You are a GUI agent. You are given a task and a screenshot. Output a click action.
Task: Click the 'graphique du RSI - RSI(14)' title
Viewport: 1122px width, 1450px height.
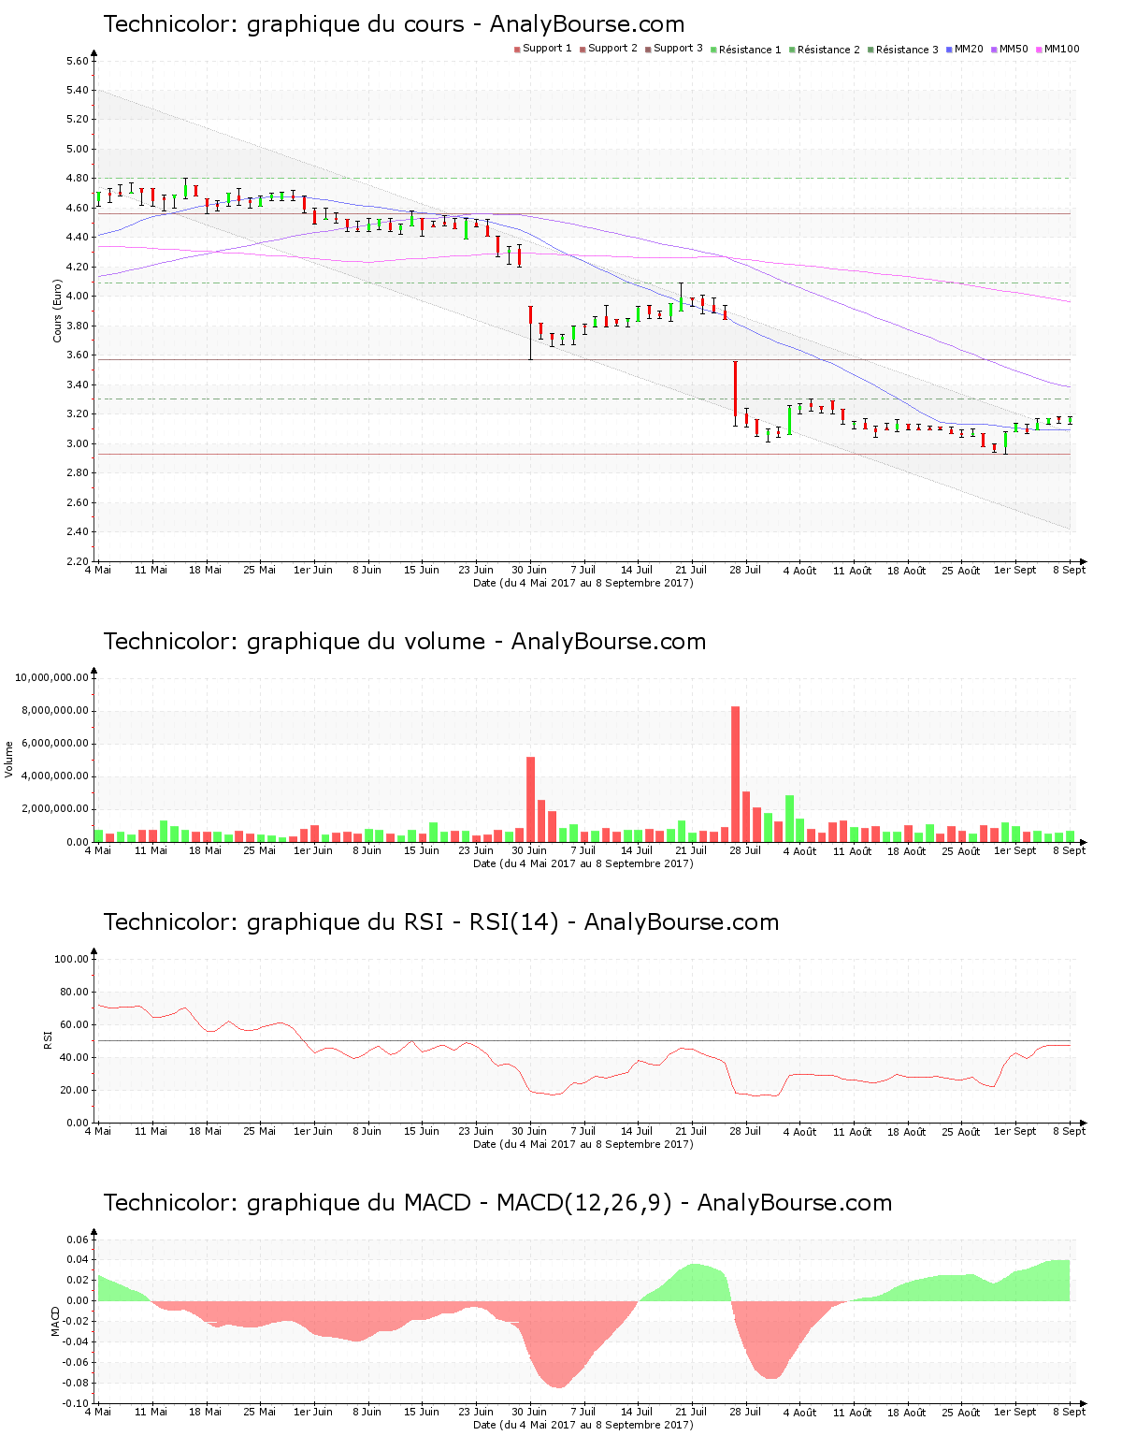pos(440,922)
